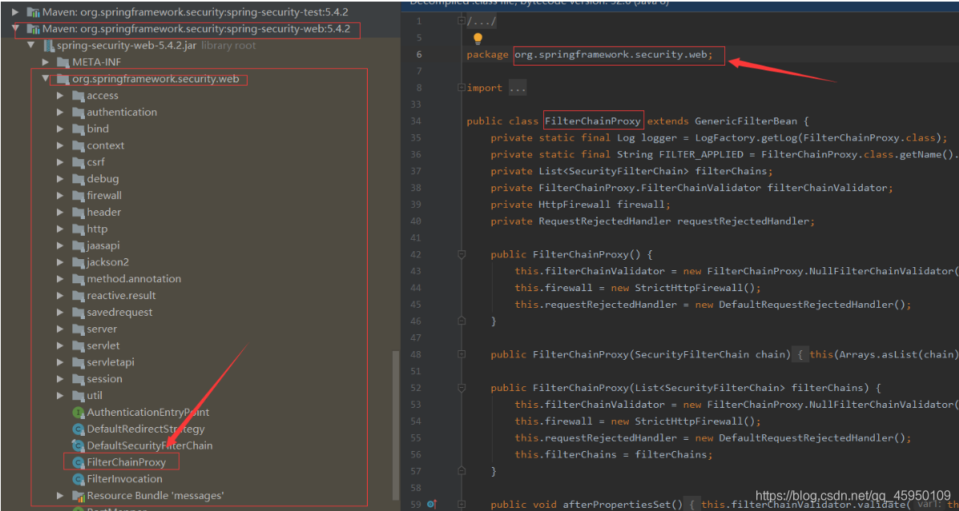The image size is (959, 511).
Task: Expand the collapsed comment at line 1
Action: (461, 22)
